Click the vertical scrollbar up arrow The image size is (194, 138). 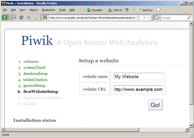[x=191, y=23]
